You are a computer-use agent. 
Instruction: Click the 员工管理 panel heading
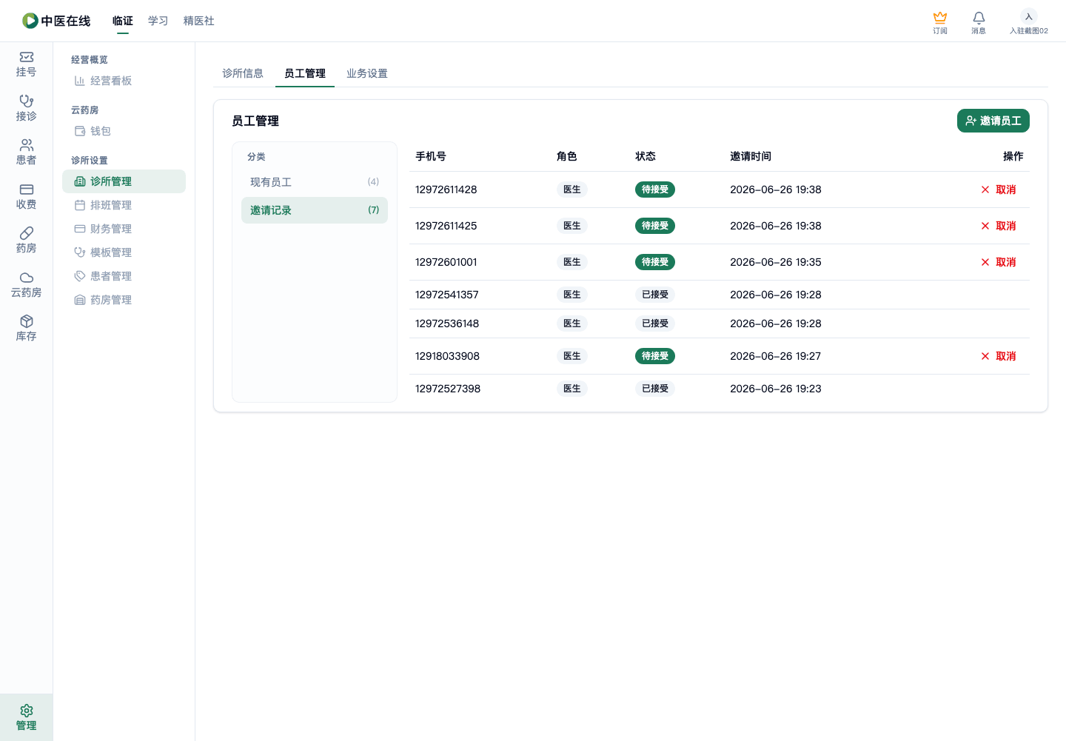click(x=255, y=121)
